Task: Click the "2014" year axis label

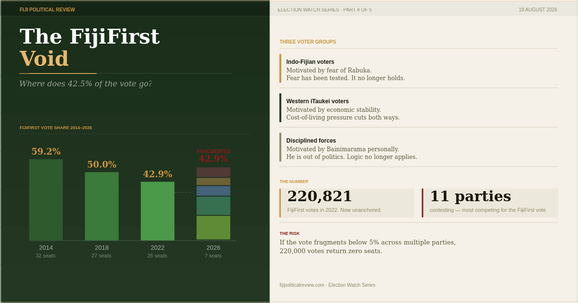Action: pos(46,248)
